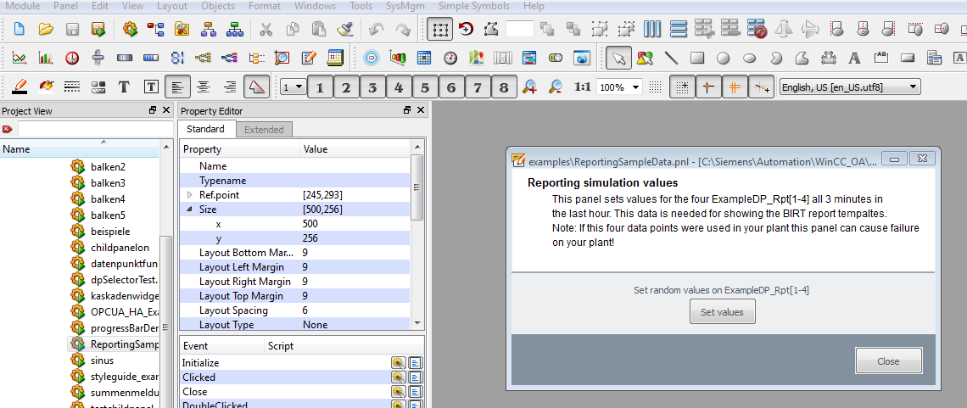The height and width of the screenshot is (408, 967).
Task: Click the foreground color pencil icon
Action: (20, 87)
